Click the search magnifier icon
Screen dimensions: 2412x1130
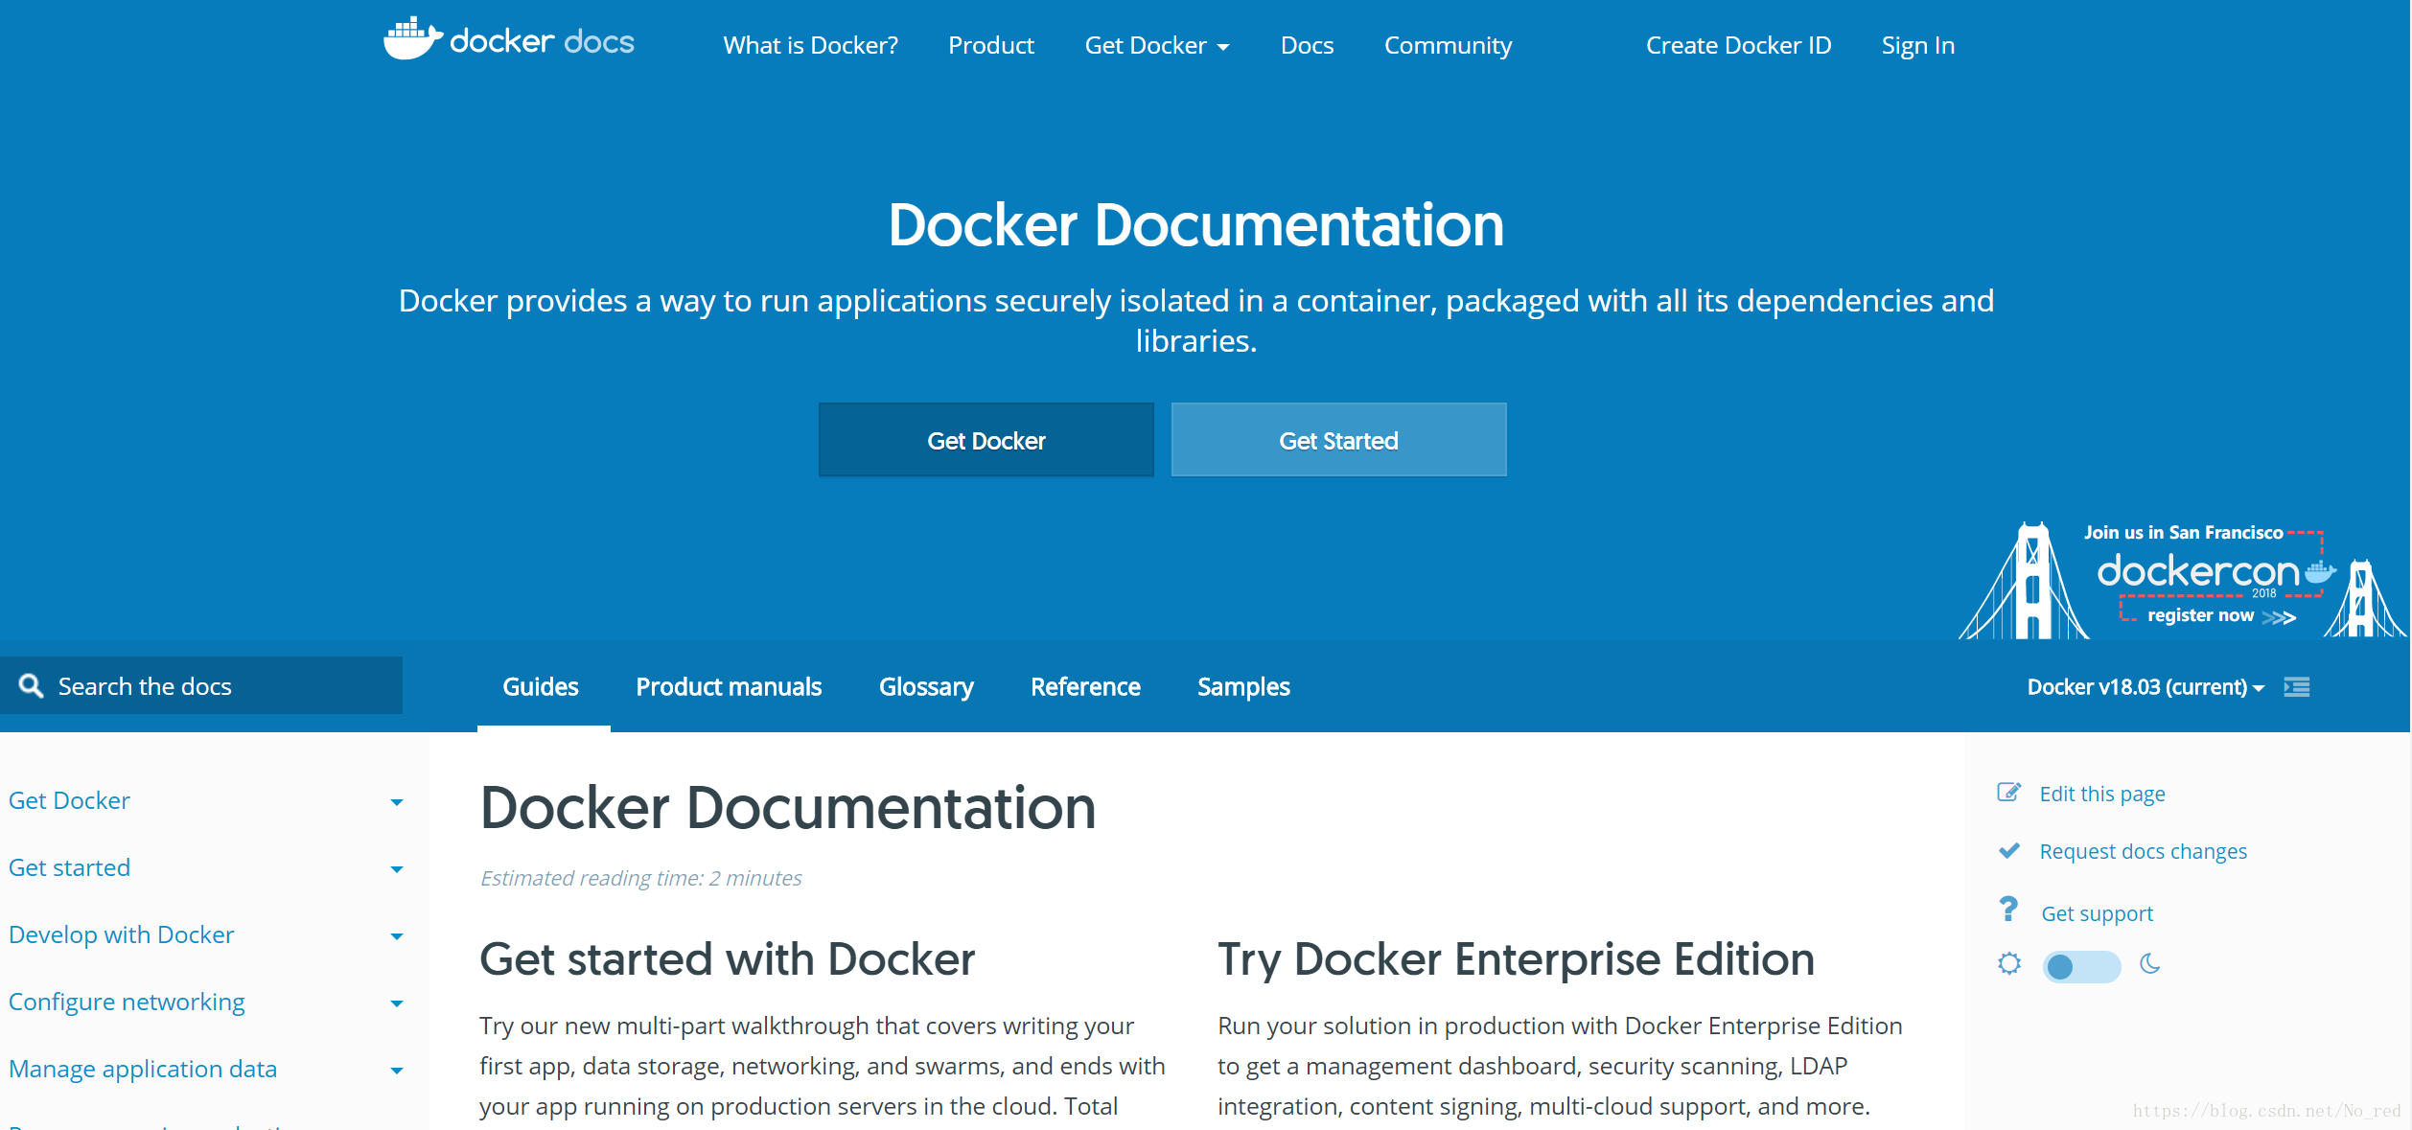pos(32,685)
